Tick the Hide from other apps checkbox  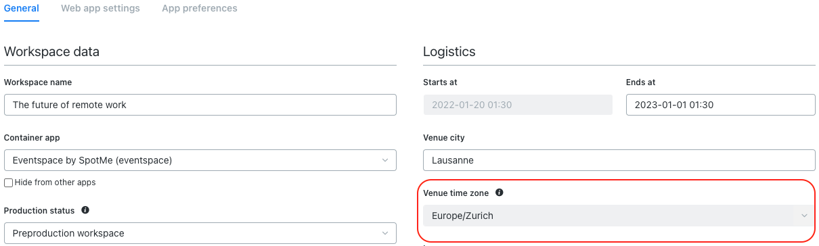8,182
